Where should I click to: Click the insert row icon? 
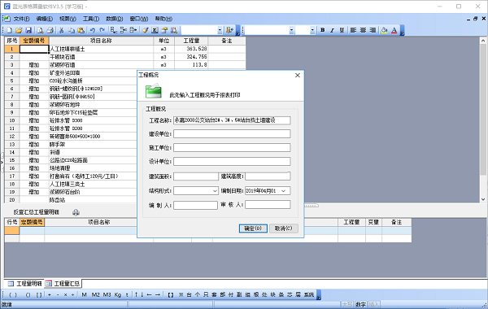(x=114, y=30)
